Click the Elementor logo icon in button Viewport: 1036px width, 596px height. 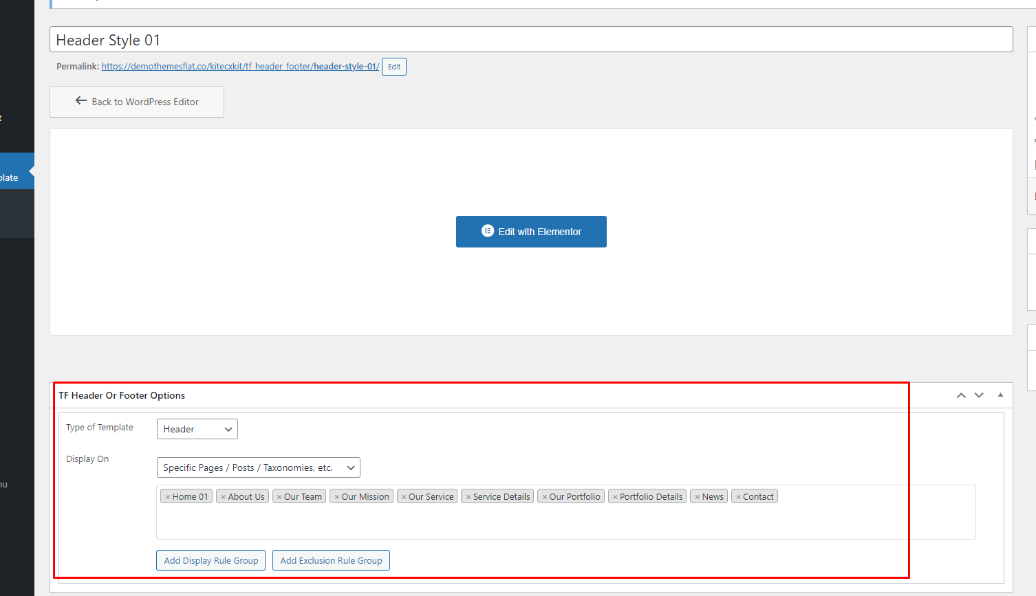pos(488,231)
